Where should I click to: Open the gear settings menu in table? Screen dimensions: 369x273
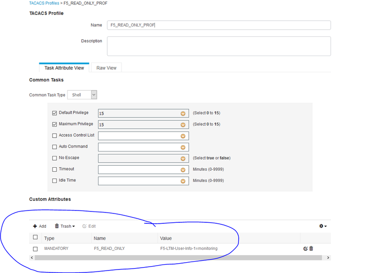click(323, 226)
